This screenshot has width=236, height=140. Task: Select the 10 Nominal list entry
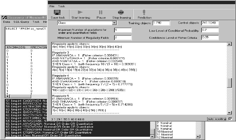tap(165, 132)
